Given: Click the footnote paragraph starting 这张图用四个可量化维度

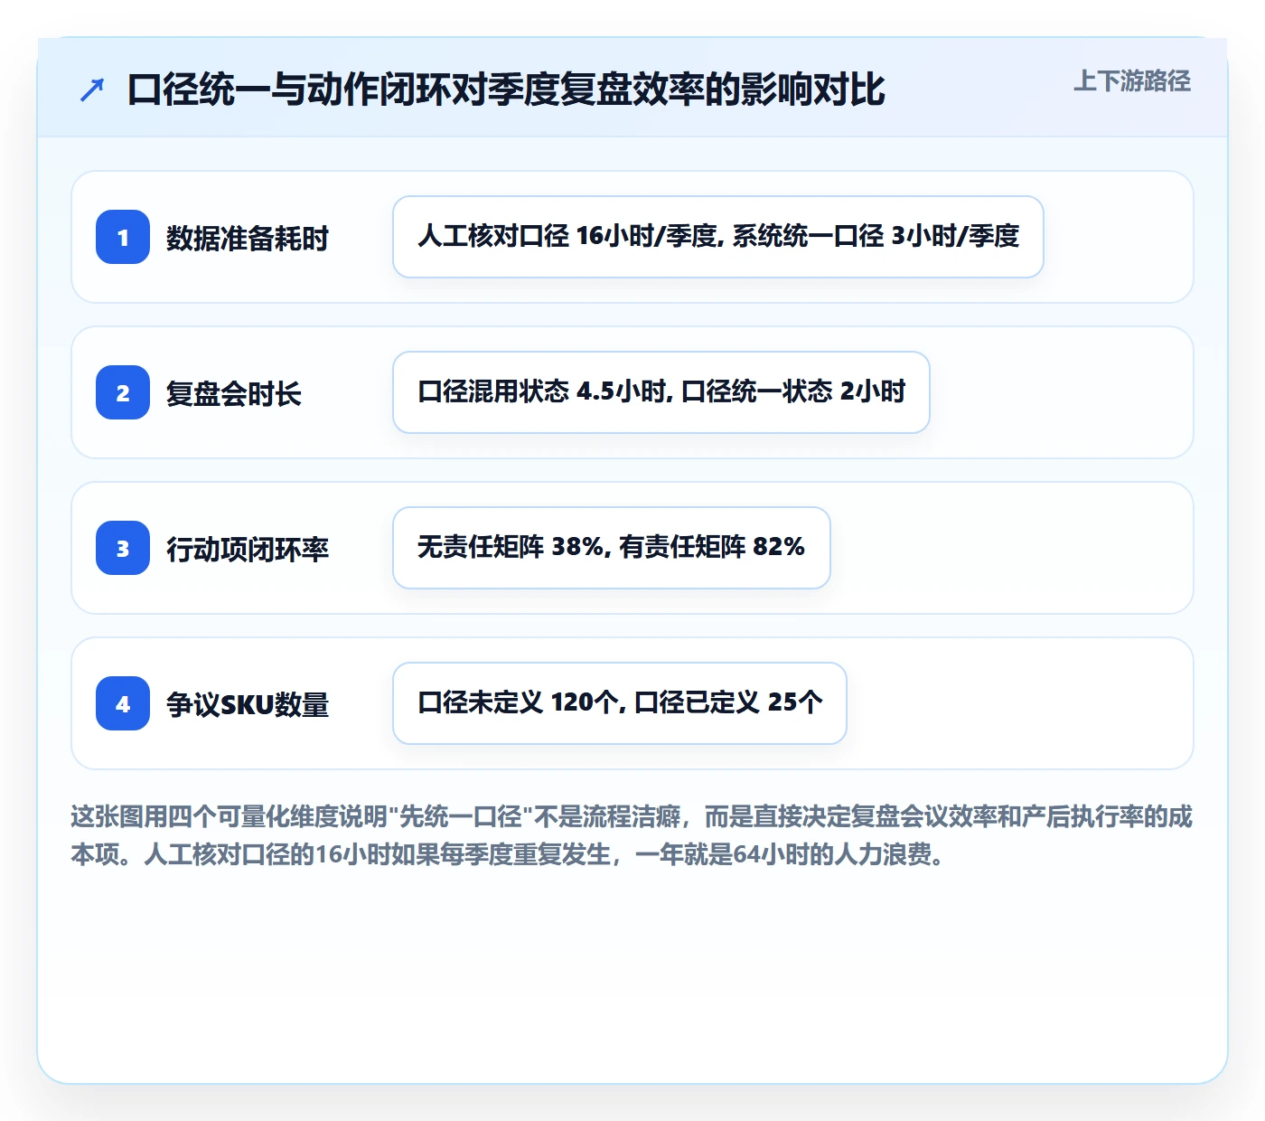Looking at the screenshot, I should pos(632,835).
